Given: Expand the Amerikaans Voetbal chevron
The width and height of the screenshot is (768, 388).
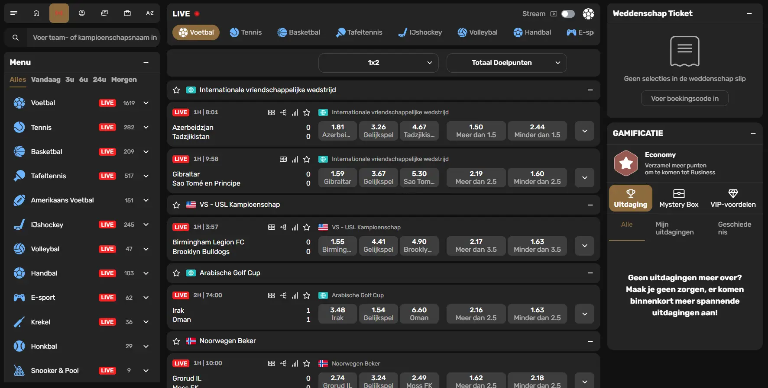Looking at the screenshot, I should pos(146,200).
